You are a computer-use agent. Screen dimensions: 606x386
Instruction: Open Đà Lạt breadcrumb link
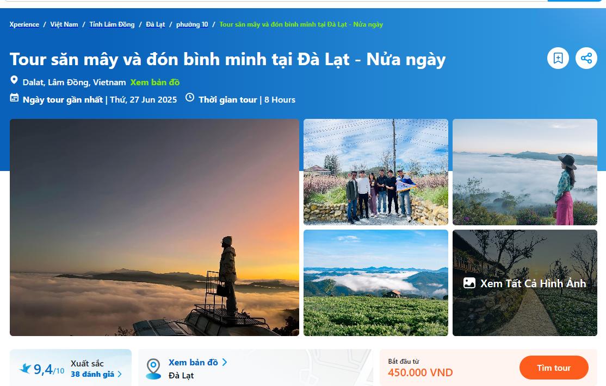coord(156,24)
